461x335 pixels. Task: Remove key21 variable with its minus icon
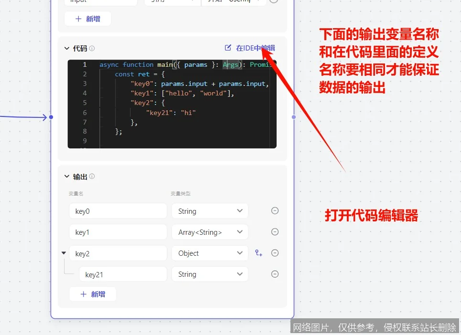pyautogui.click(x=275, y=274)
